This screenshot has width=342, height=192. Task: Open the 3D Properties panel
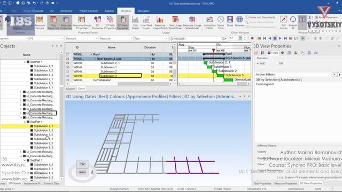[97, 22]
